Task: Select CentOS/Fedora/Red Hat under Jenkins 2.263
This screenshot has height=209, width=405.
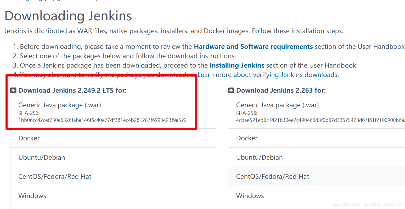Action: [317, 176]
